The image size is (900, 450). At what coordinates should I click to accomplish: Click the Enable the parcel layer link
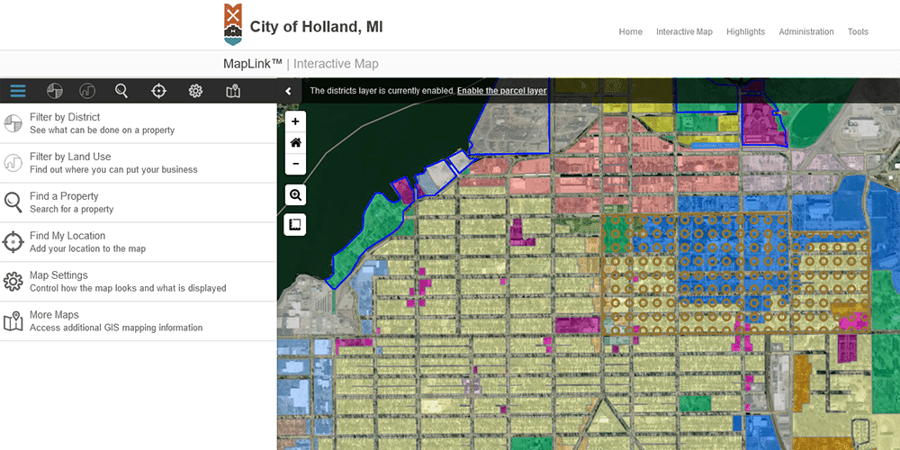[x=501, y=91]
